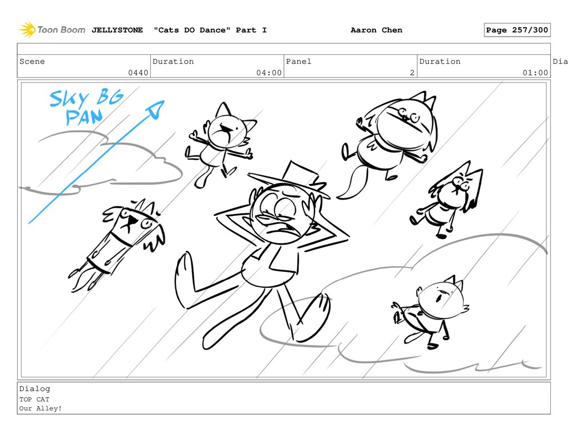568x440 pixels.
Task: Select the JELLYSTONE project title text
Action: 117,30
